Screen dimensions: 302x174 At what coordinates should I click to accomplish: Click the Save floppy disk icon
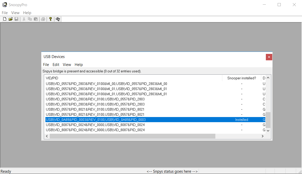point(17,19)
